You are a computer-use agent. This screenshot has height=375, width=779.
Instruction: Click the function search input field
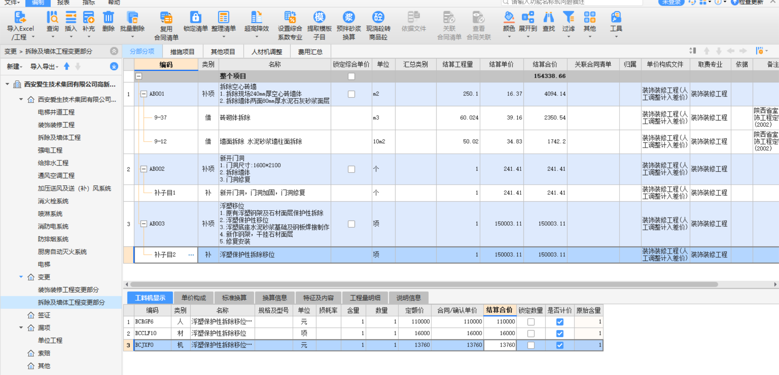tap(572, 2)
